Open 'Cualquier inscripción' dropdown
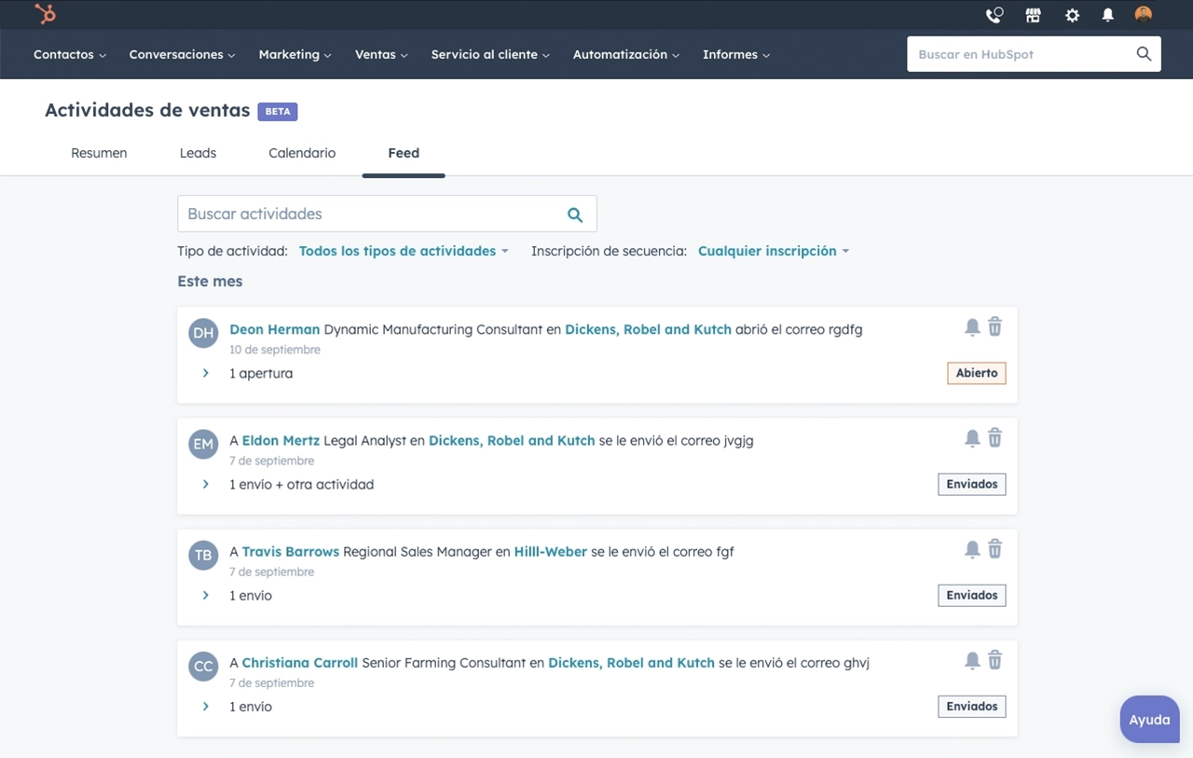Viewport: 1193px width, 758px height. tap(774, 251)
